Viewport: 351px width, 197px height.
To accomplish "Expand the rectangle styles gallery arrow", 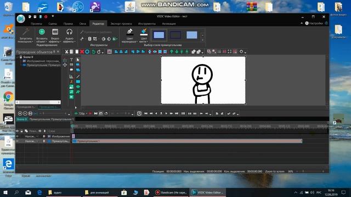I will point(202,40).
